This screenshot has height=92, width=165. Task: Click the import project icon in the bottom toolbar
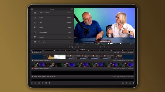tap(35, 83)
